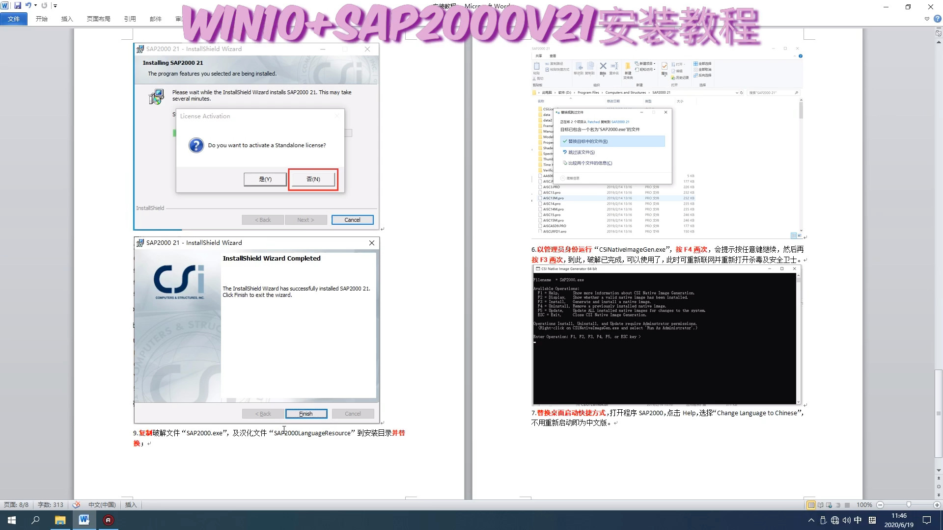Click the safely remove USB hardware tray icon
This screenshot has width=943, height=530.
tap(823, 520)
